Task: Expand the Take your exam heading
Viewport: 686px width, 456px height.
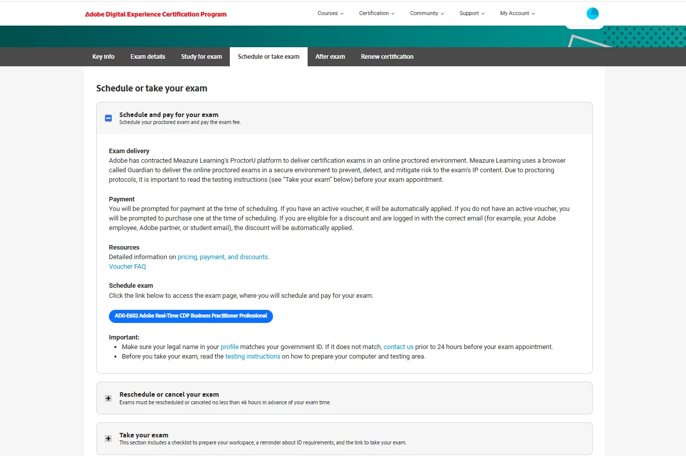Action: [144, 435]
